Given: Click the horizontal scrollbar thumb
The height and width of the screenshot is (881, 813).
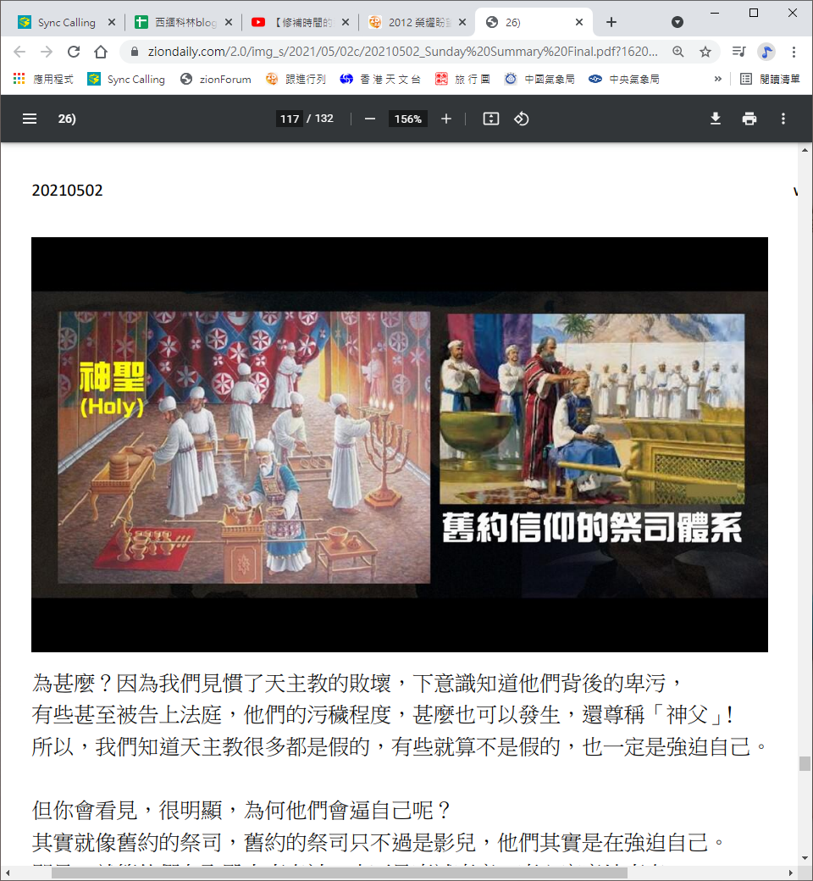Looking at the screenshot, I should pos(340,873).
